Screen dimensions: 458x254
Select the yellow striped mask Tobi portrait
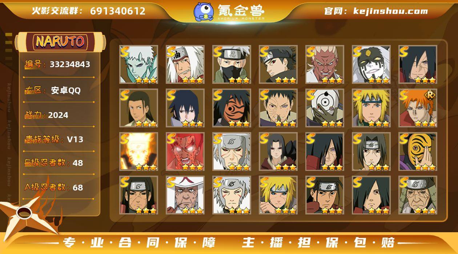point(418,152)
